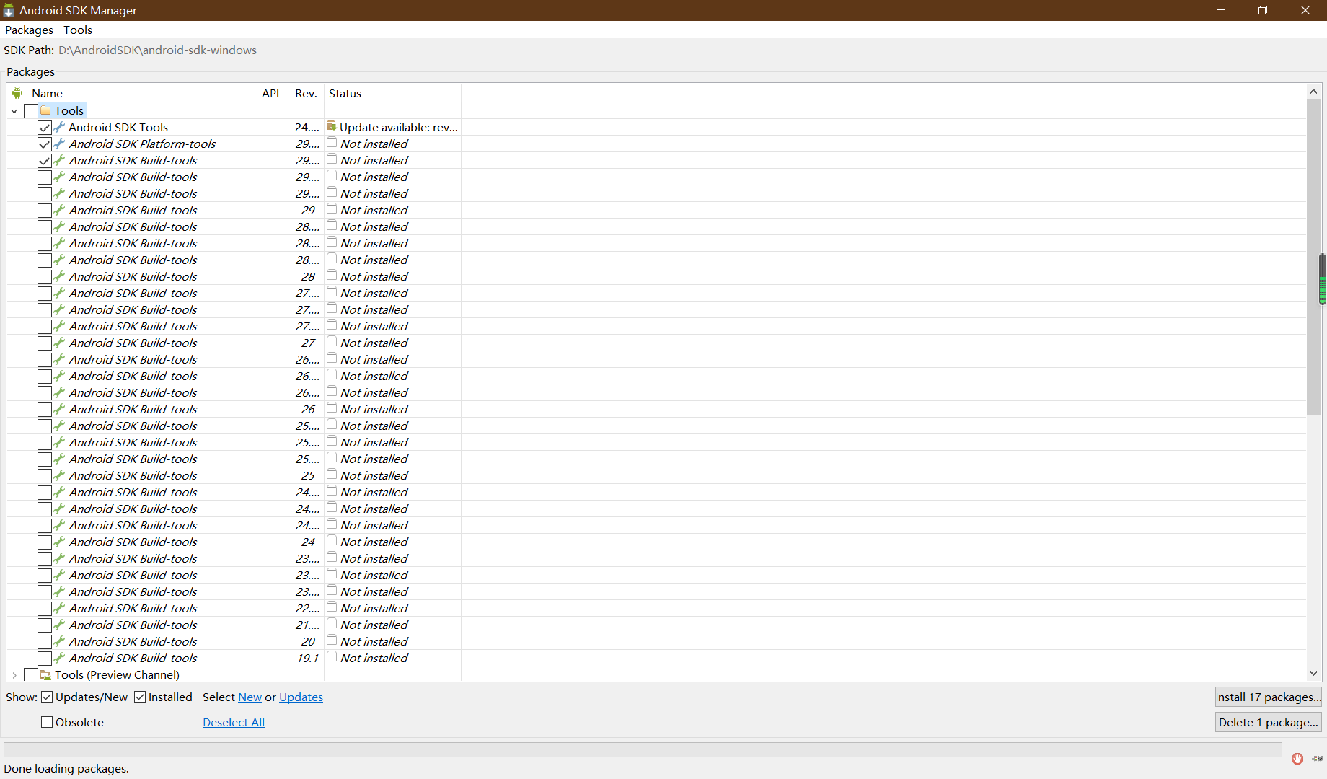
Task: Click the New selection link
Action: pyautogui.click(x=250, y=697)
